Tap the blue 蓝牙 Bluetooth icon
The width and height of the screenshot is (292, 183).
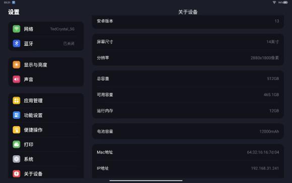click(16, 43)
